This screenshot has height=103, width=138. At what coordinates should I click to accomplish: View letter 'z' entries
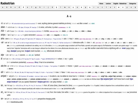131,7
